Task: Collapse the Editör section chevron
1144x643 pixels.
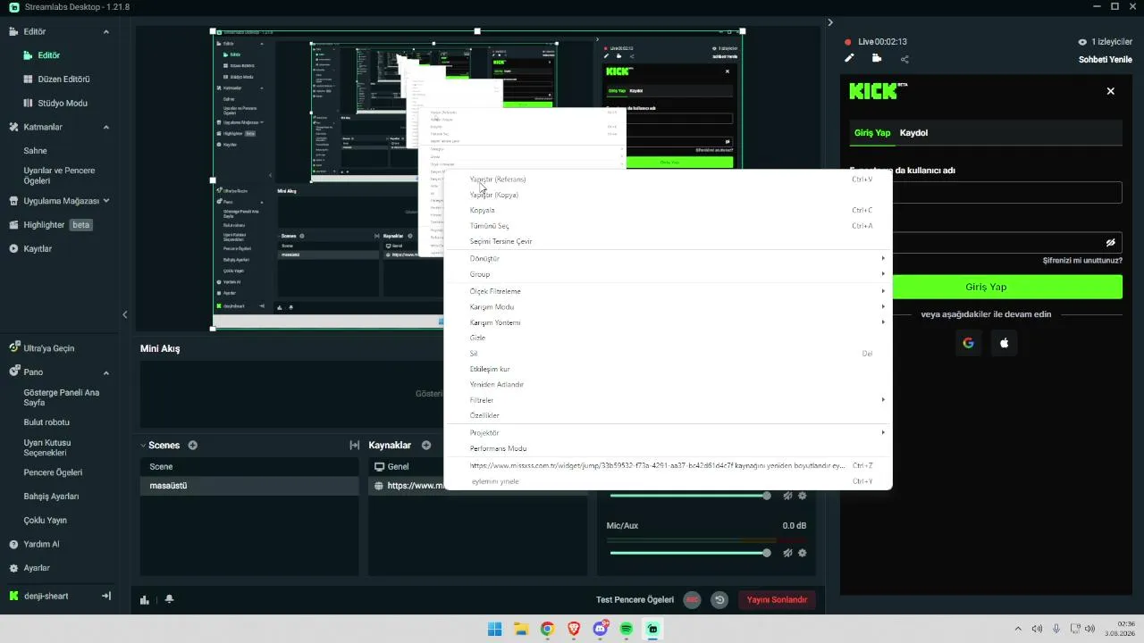Action: (x=106, y=31)
